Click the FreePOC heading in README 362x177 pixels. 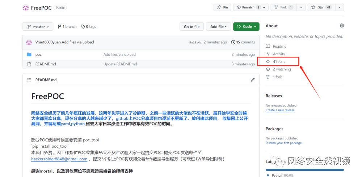click(x=47, y=96)
